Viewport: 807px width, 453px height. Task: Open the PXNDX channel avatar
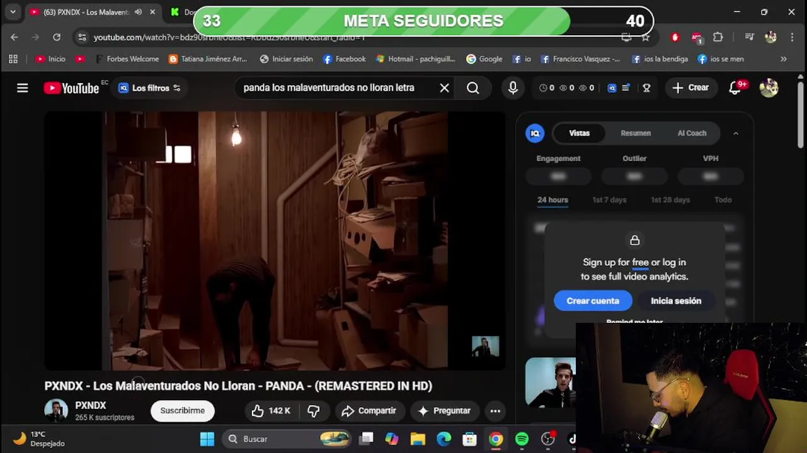(56, 411)
